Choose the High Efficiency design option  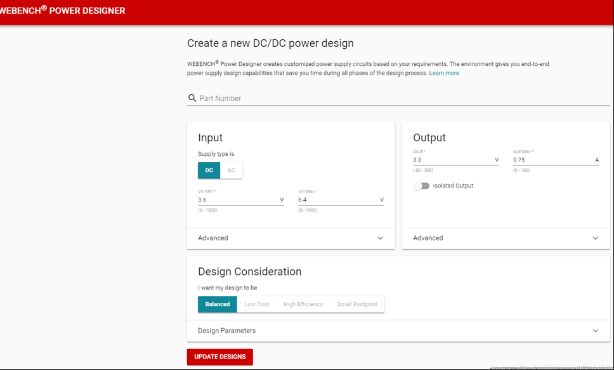click(x=303, y=304)
